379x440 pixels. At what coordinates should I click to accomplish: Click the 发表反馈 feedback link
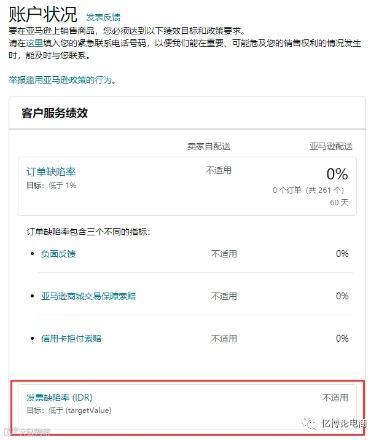coord(103,17)
